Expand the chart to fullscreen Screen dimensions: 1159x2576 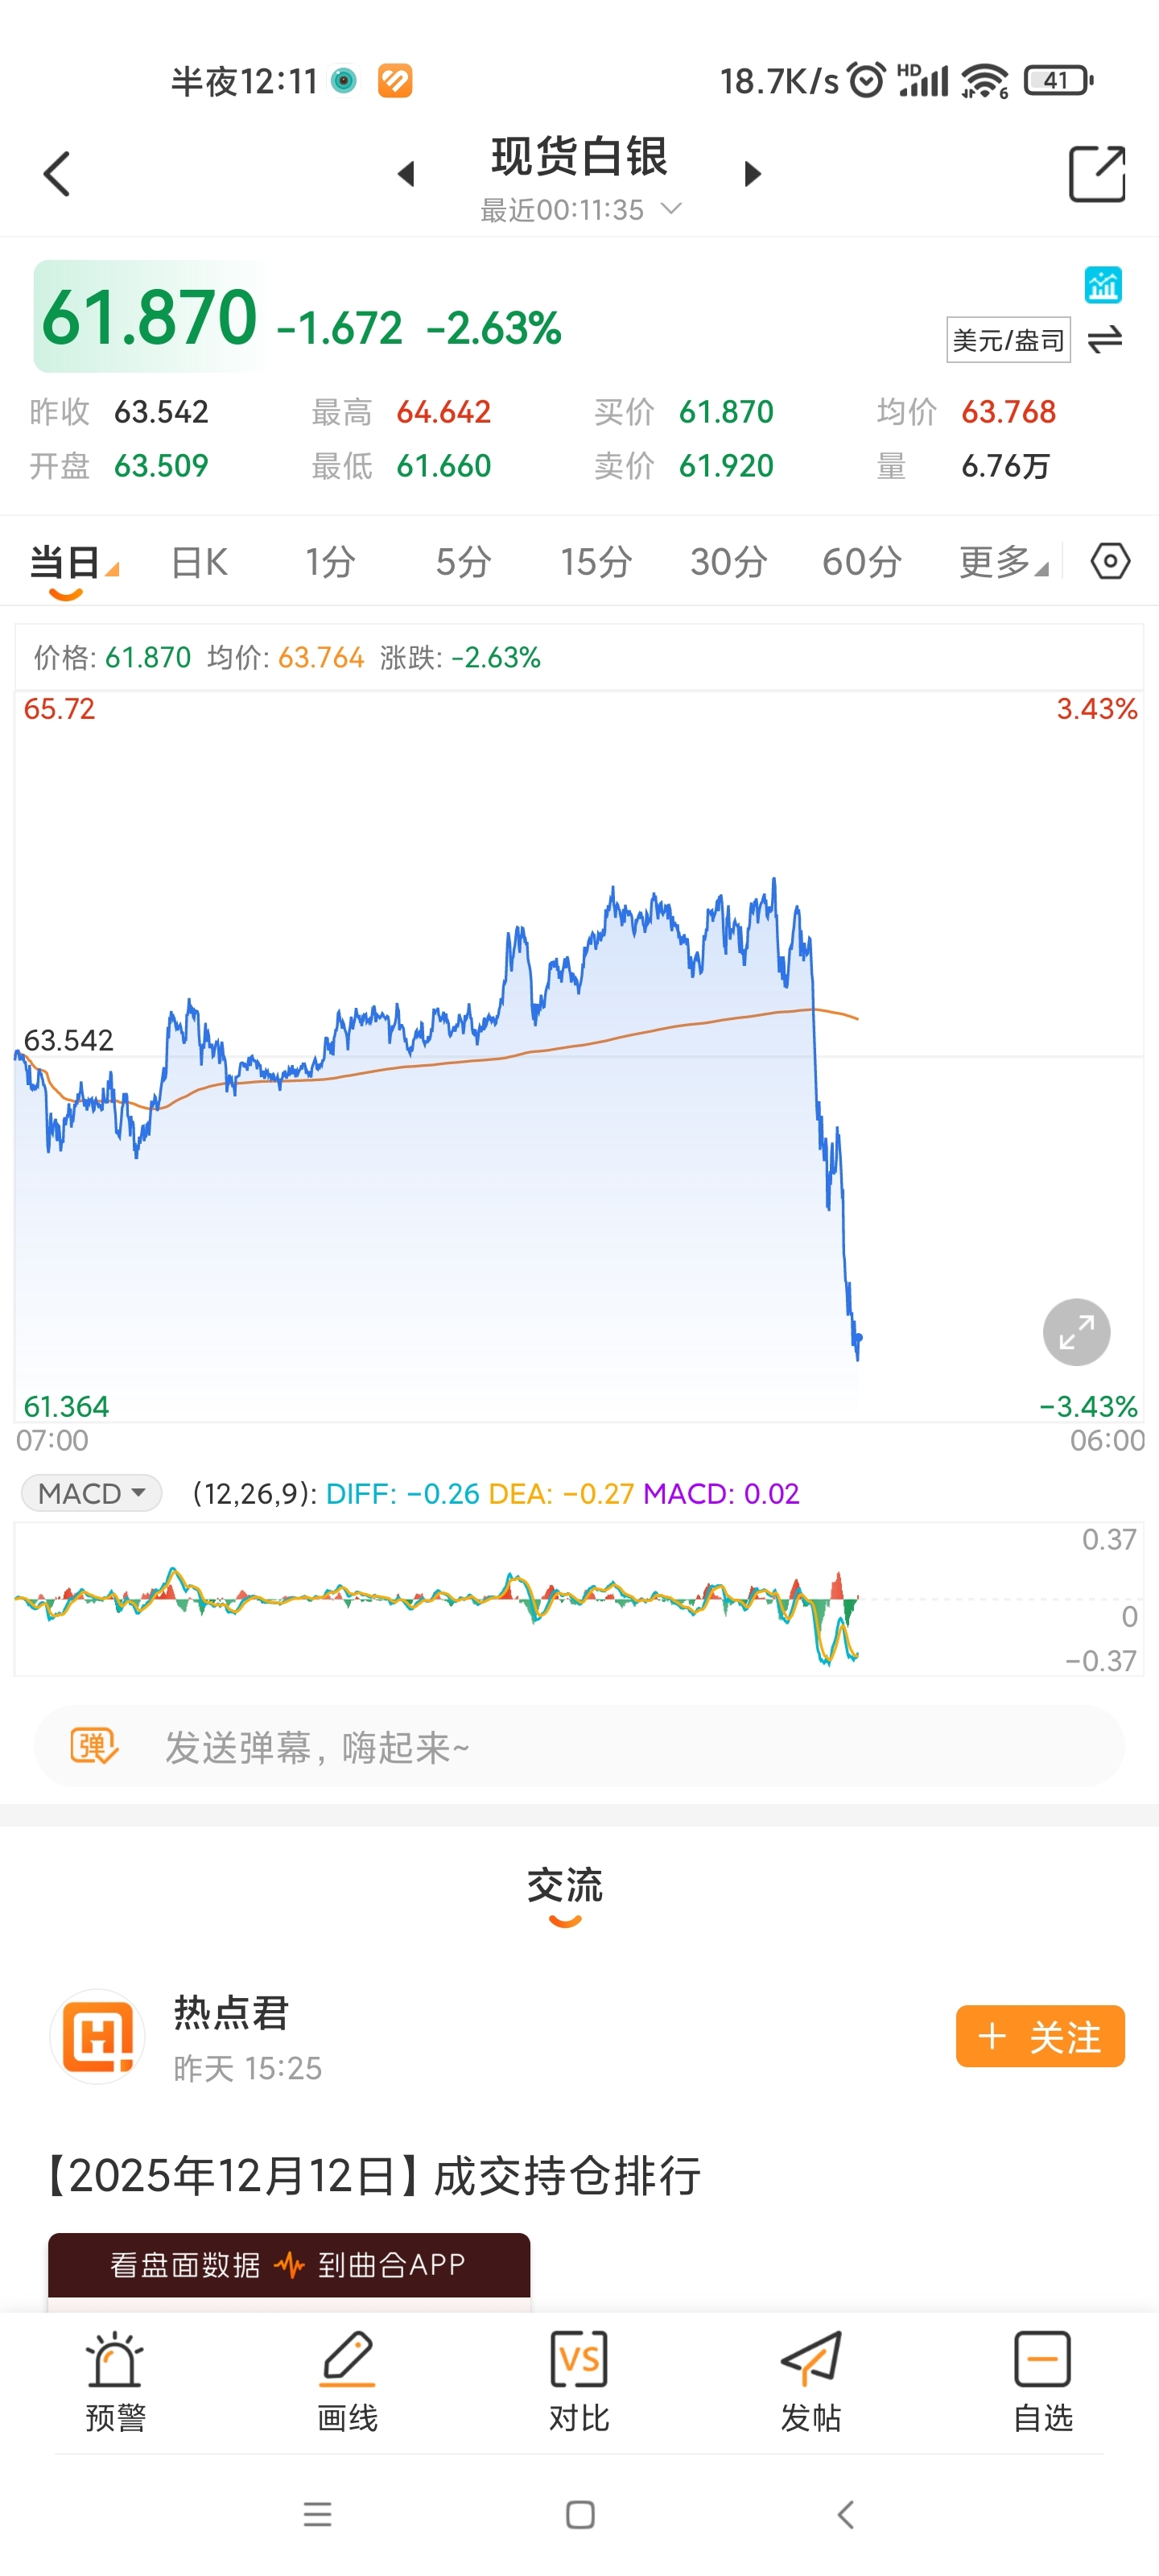[x=1076, y=1332]
